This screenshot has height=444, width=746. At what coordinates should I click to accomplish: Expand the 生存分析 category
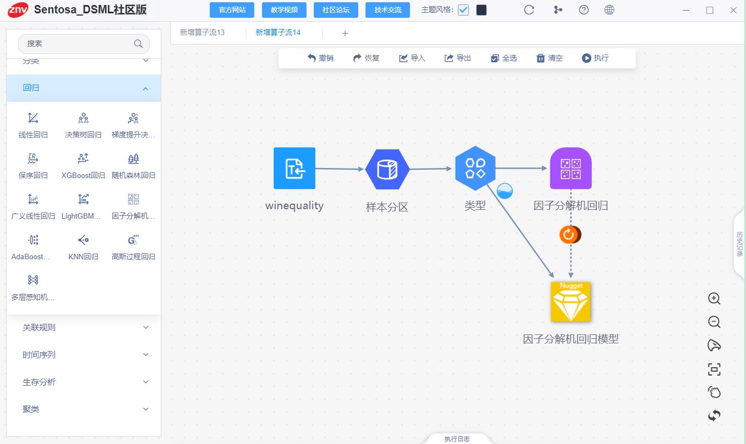83,382
